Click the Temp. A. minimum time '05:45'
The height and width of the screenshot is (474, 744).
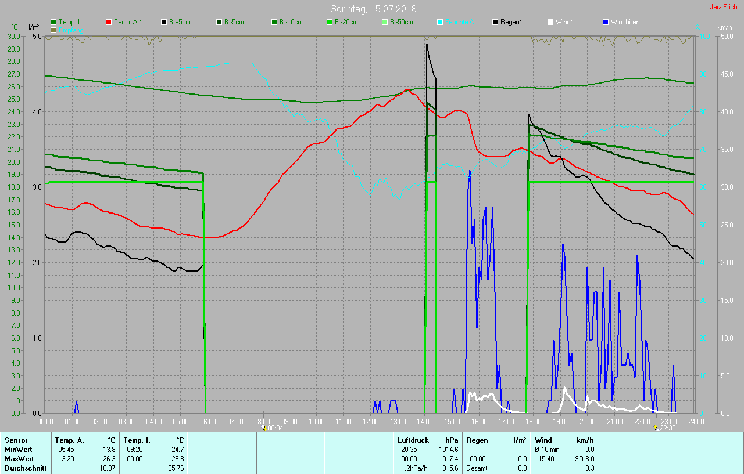(66, 450)
